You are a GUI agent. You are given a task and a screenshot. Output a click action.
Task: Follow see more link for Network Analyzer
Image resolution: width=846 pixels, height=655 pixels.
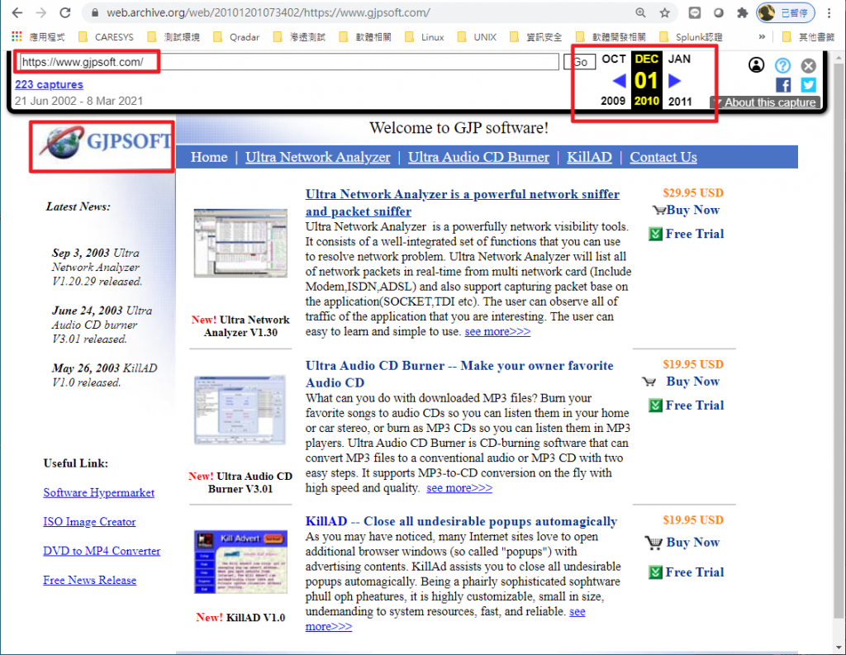point(497,331)
